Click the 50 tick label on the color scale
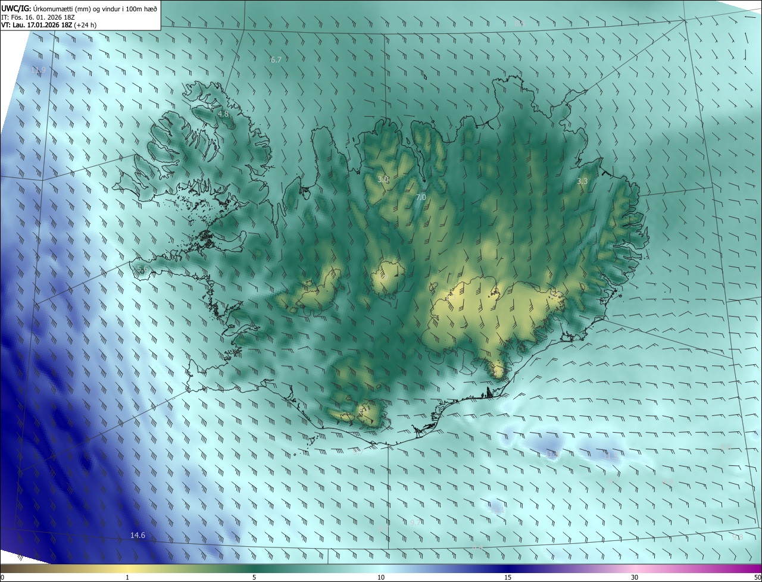Image resolution: width=762 pixels, height=582 pixels. [757, 577]
